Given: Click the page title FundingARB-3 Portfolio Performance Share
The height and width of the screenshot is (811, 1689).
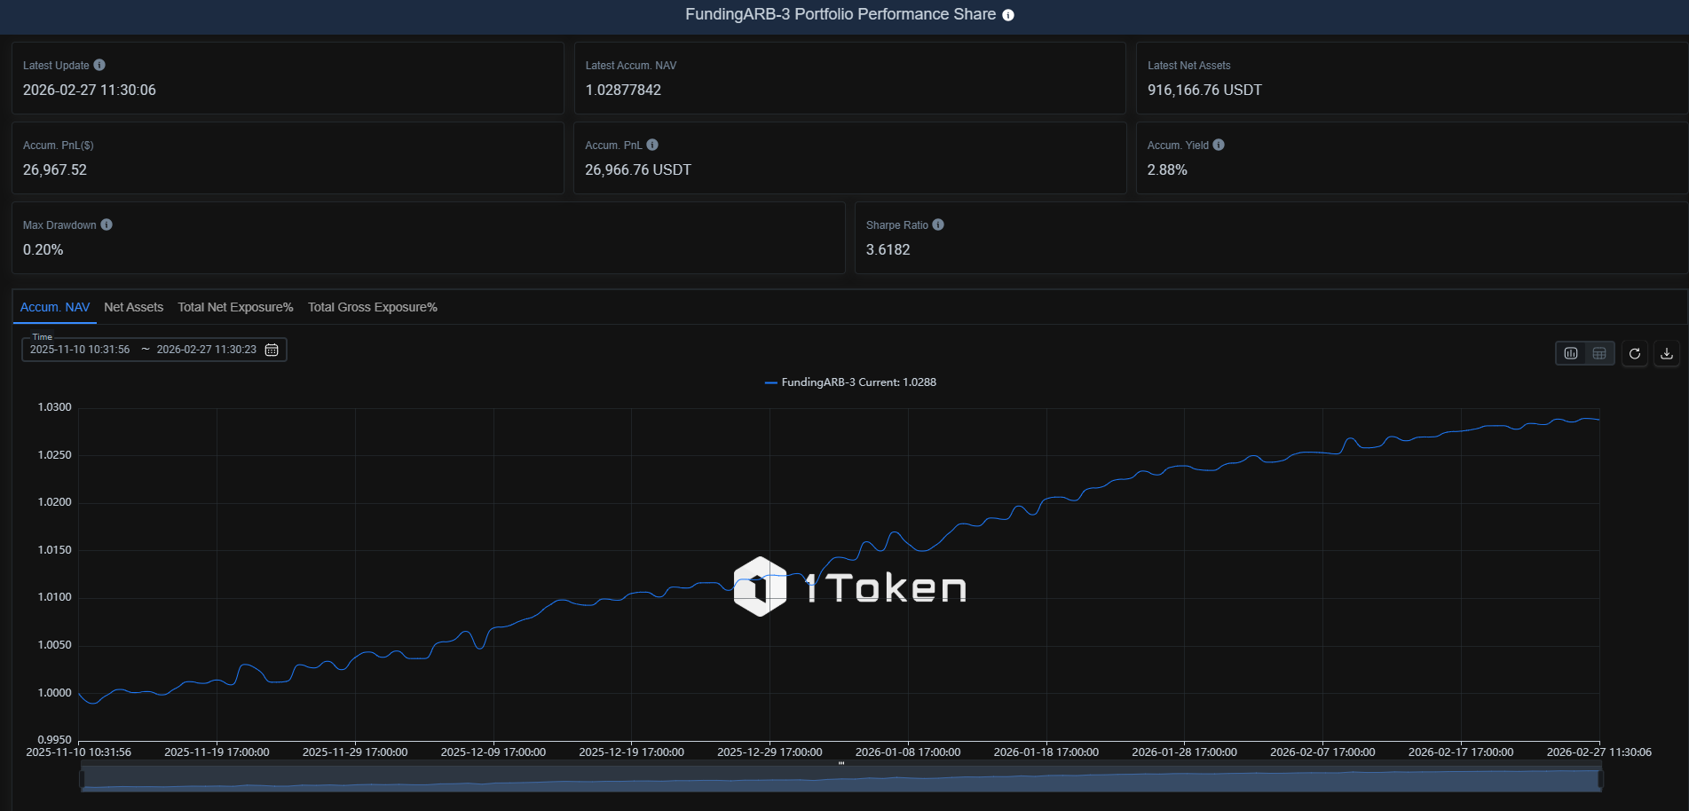Looking at the screenshot, I should coord(841,14).
